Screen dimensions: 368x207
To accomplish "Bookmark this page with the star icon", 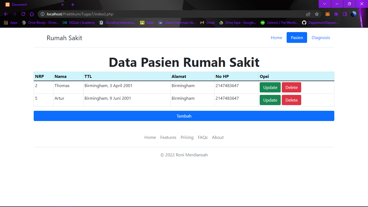I will (x=317, y=14).
